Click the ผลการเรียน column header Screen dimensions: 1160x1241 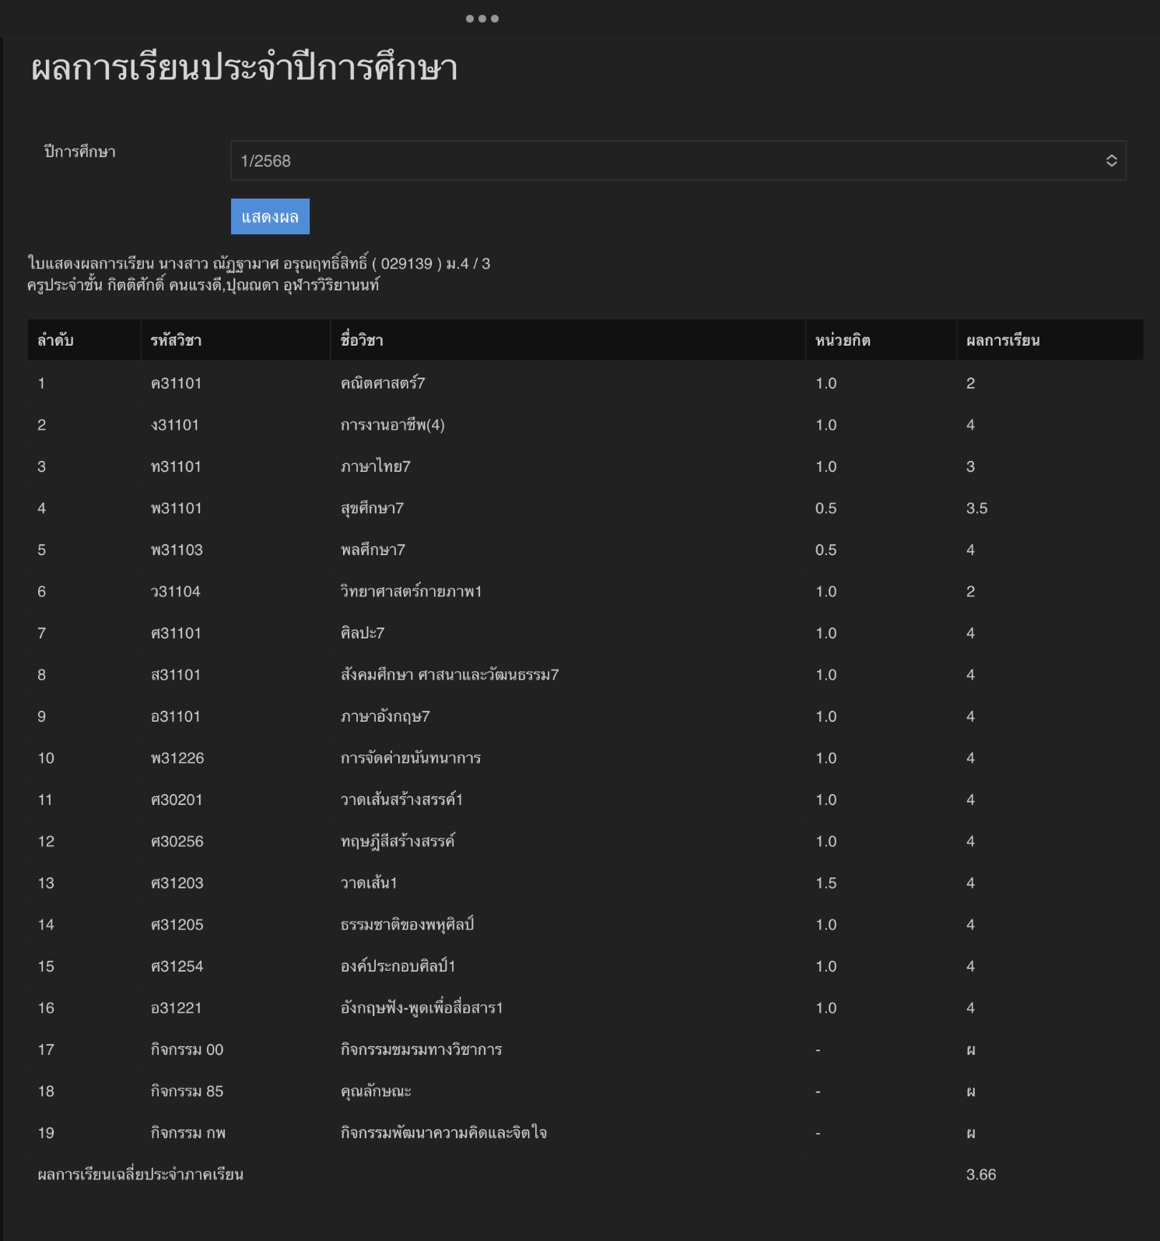click(1003, 340)
